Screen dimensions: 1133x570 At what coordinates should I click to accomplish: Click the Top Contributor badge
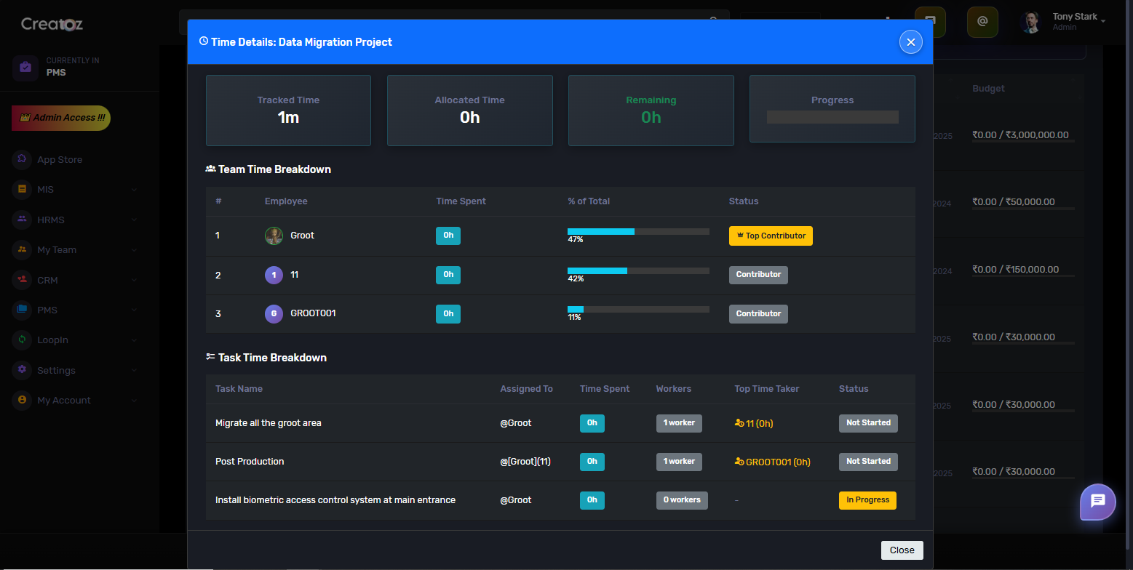[771, 236]
